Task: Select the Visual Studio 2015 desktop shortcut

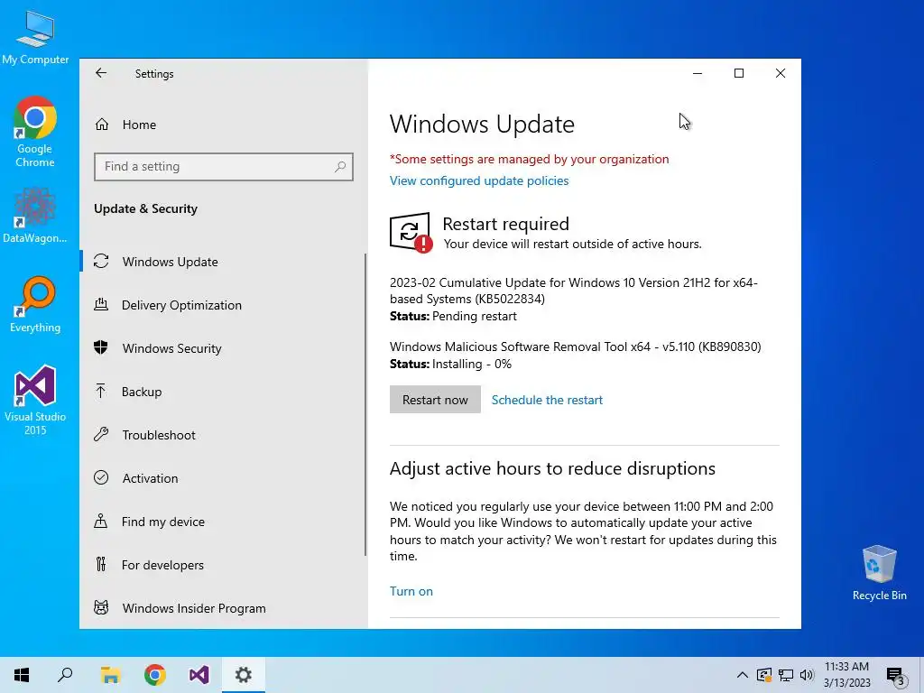Action: pos(35,401)
